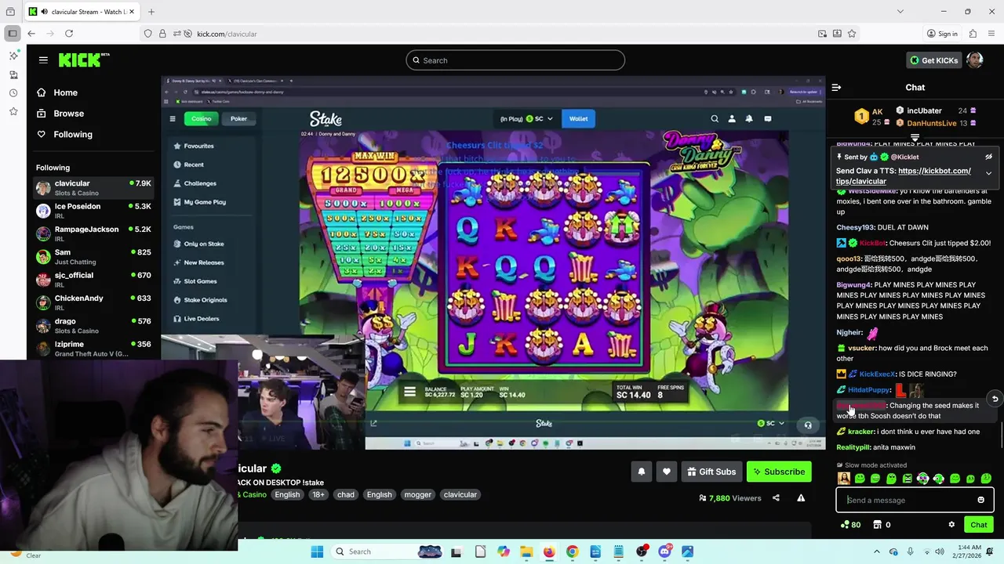This screenshot has height=564, width=1004.
Task: Click the green Chat send button
Action: (x=979, y=525)
